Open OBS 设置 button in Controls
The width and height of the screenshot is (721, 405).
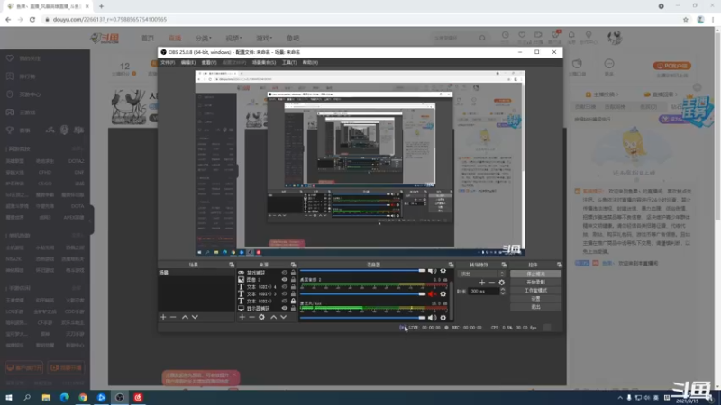coord(535,299)
